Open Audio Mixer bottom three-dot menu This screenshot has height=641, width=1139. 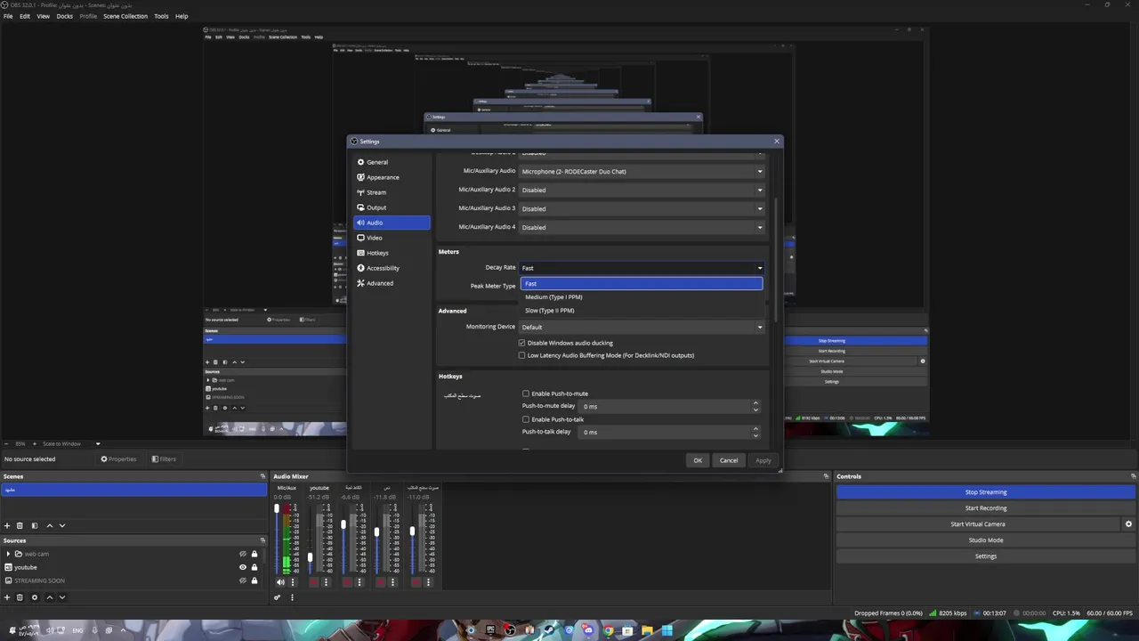point(292,597)
